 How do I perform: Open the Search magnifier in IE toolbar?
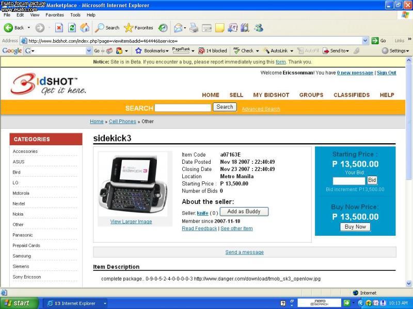click(99, 28)
